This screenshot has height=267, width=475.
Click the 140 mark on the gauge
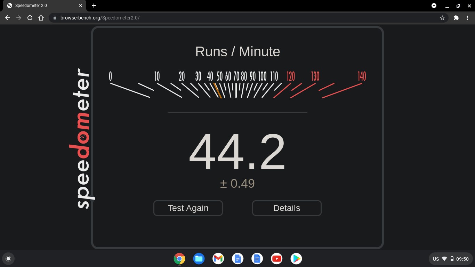point(362,76)
